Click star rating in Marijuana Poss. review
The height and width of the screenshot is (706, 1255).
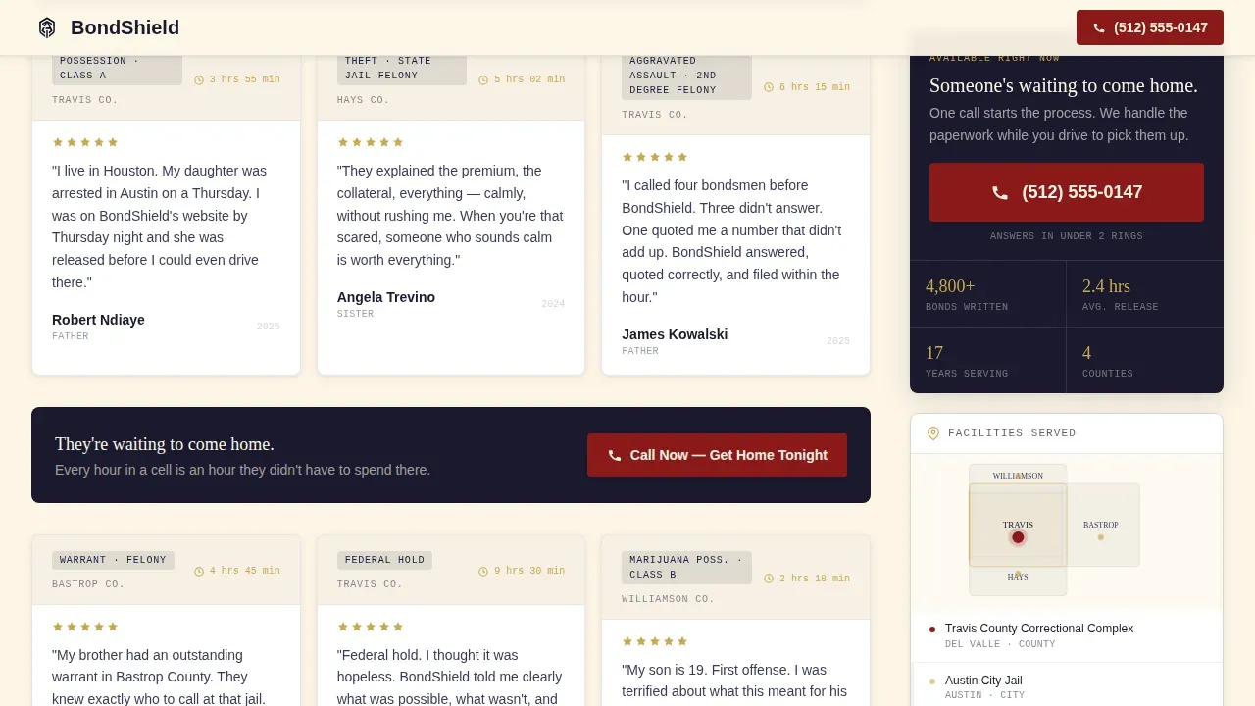point(655,641)
